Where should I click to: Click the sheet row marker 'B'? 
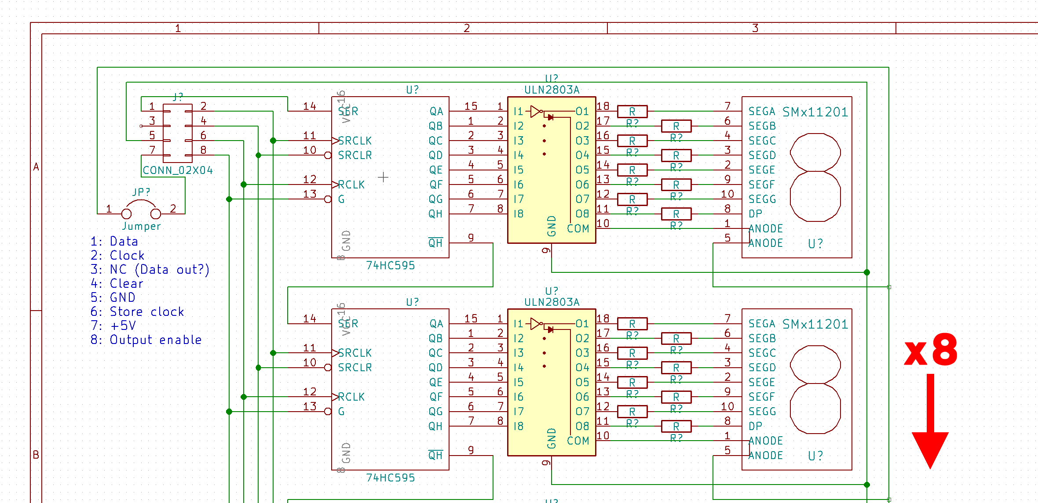click(36, 455)
